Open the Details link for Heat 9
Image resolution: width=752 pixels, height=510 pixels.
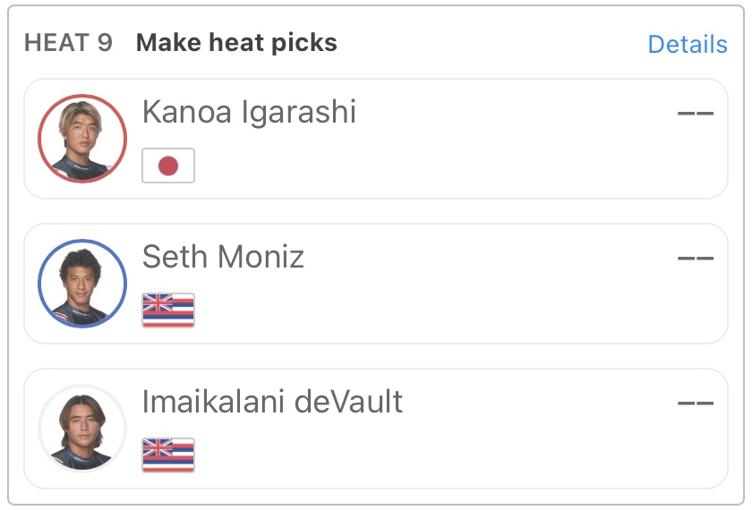687,44
